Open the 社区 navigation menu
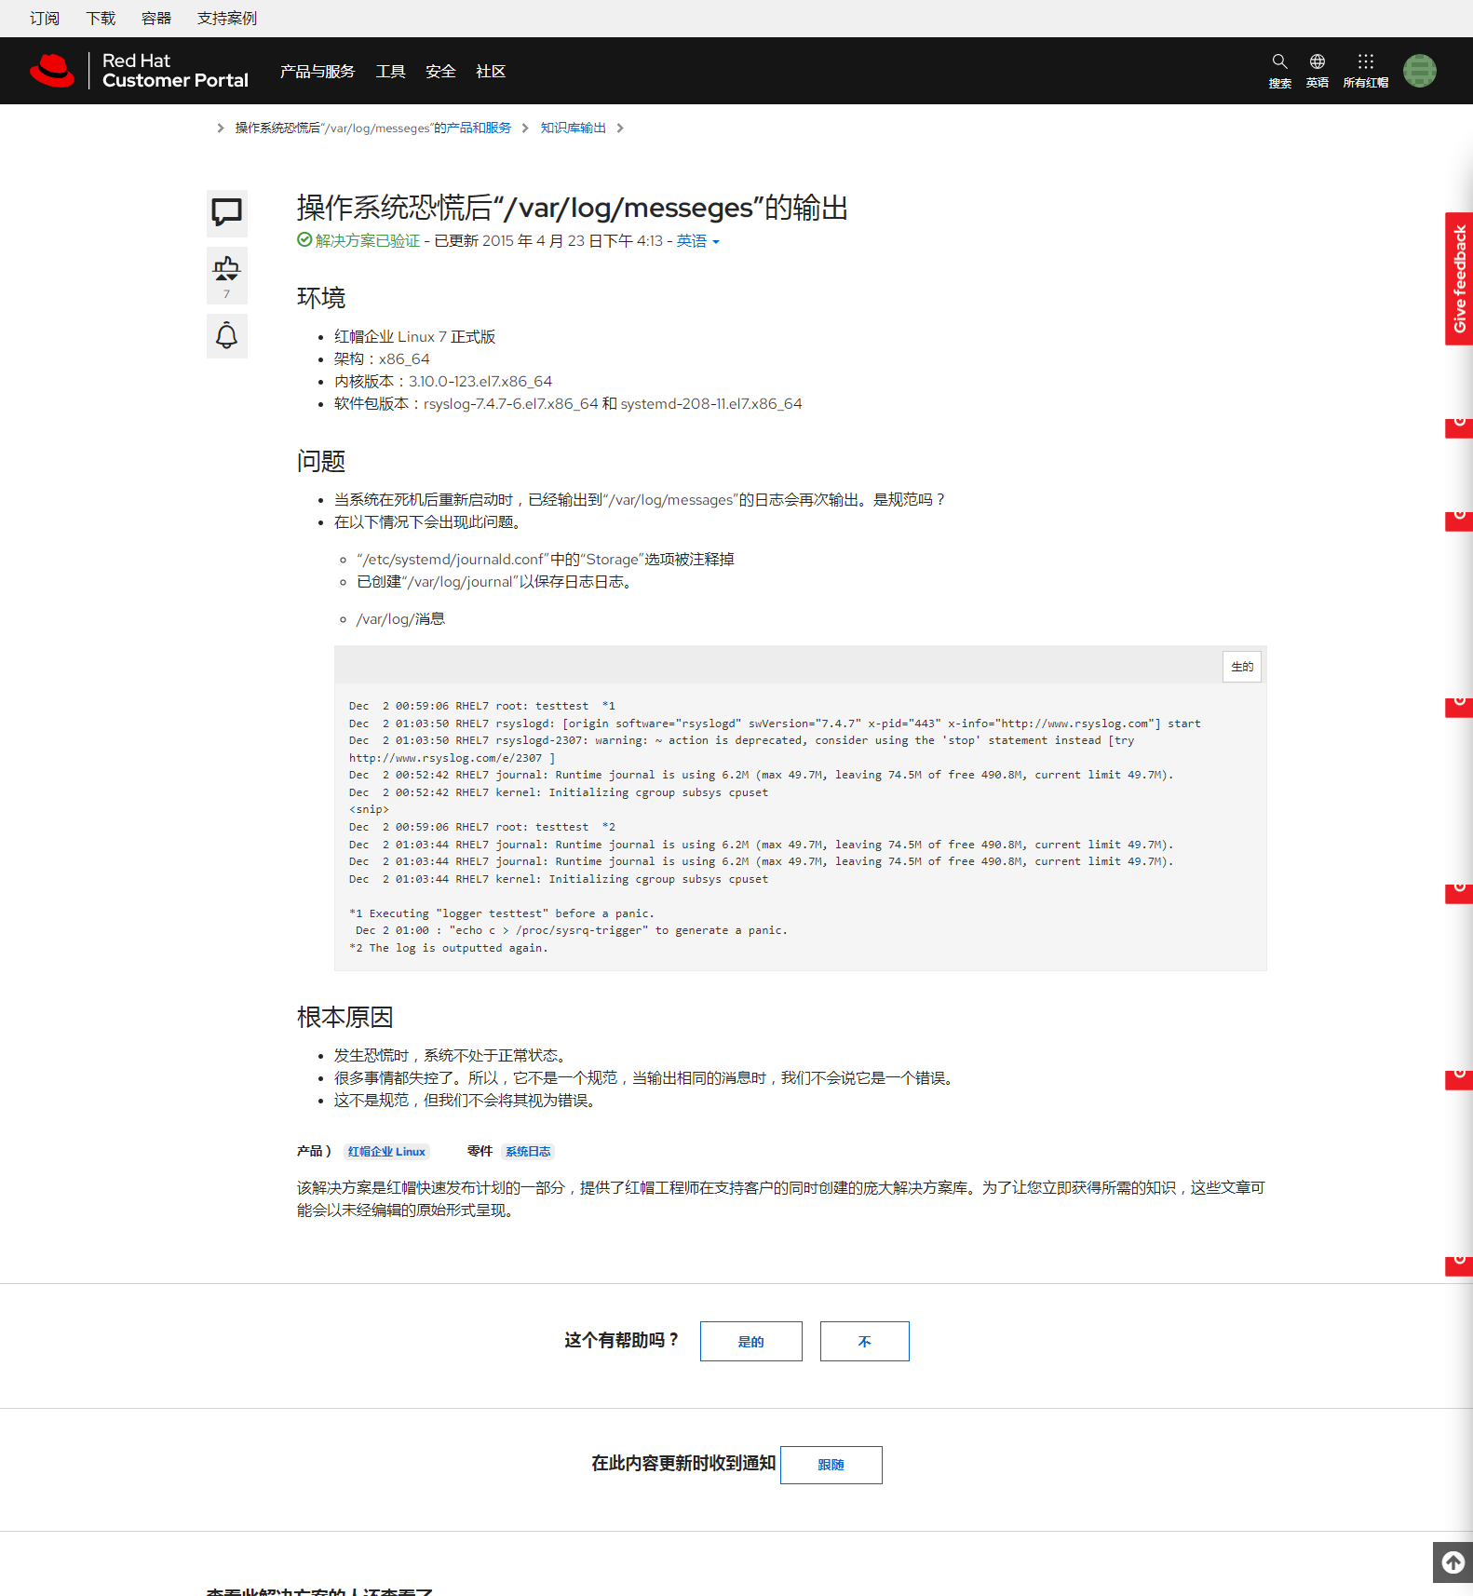 point(491,72)
